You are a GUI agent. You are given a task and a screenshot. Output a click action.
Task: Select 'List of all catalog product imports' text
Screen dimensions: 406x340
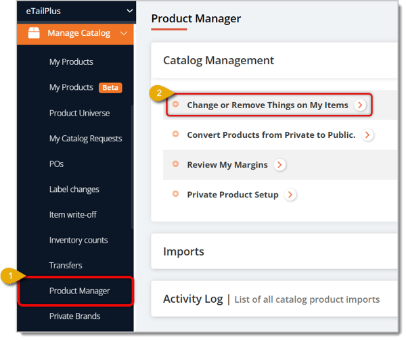click(307, 300)
